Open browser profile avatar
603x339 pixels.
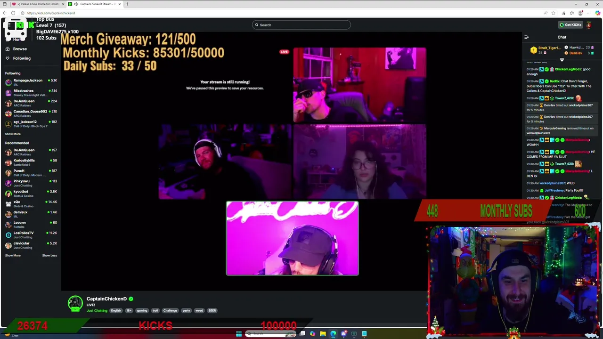tap(581, 13)
